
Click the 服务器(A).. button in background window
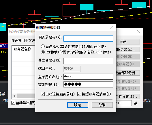click(x=128, y=49)
